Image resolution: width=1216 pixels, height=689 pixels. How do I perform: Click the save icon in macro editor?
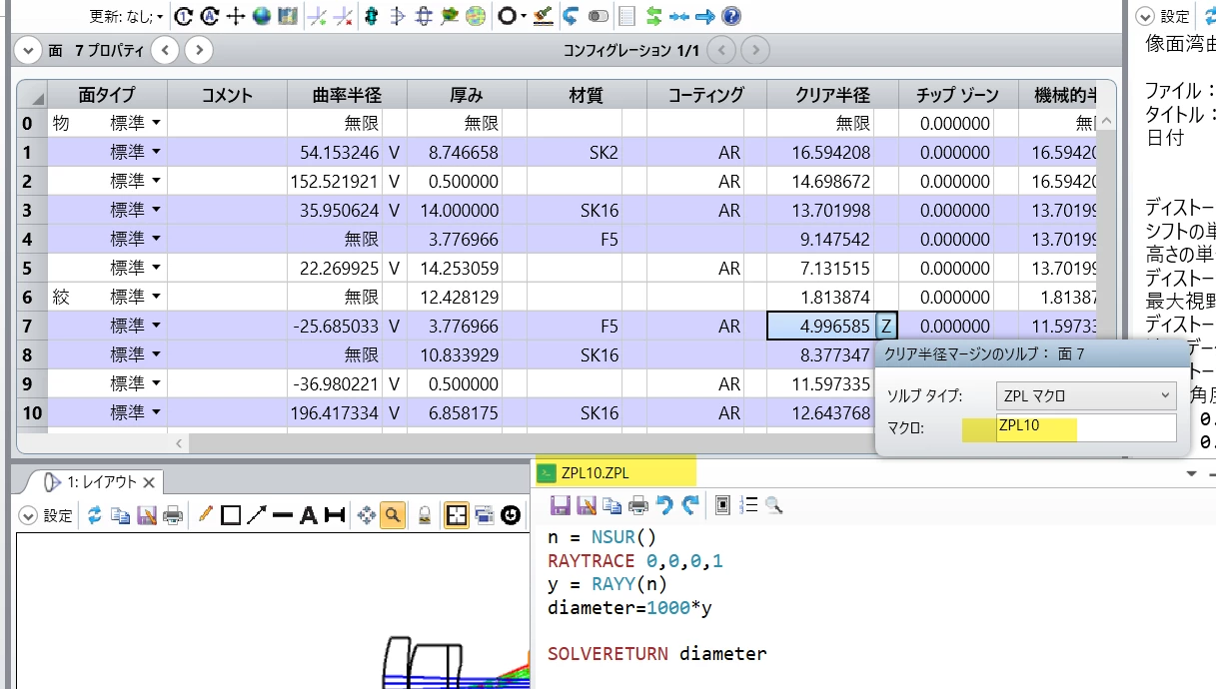pyautogui.click(x=561, y=505)
